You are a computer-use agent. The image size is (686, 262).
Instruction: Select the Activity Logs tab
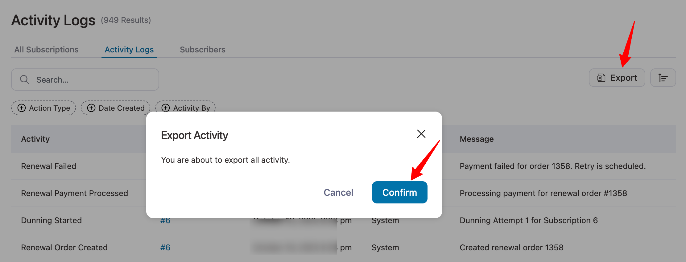(129, 49)
